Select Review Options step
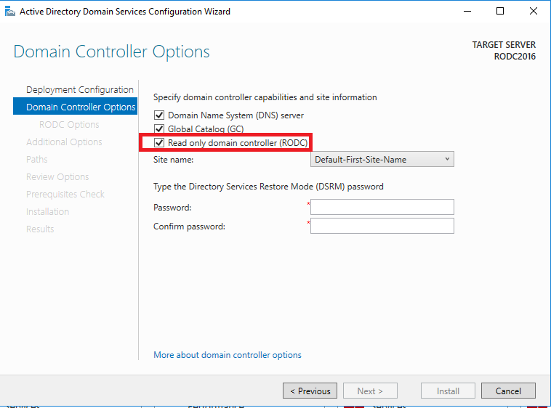 coord(57,177)
